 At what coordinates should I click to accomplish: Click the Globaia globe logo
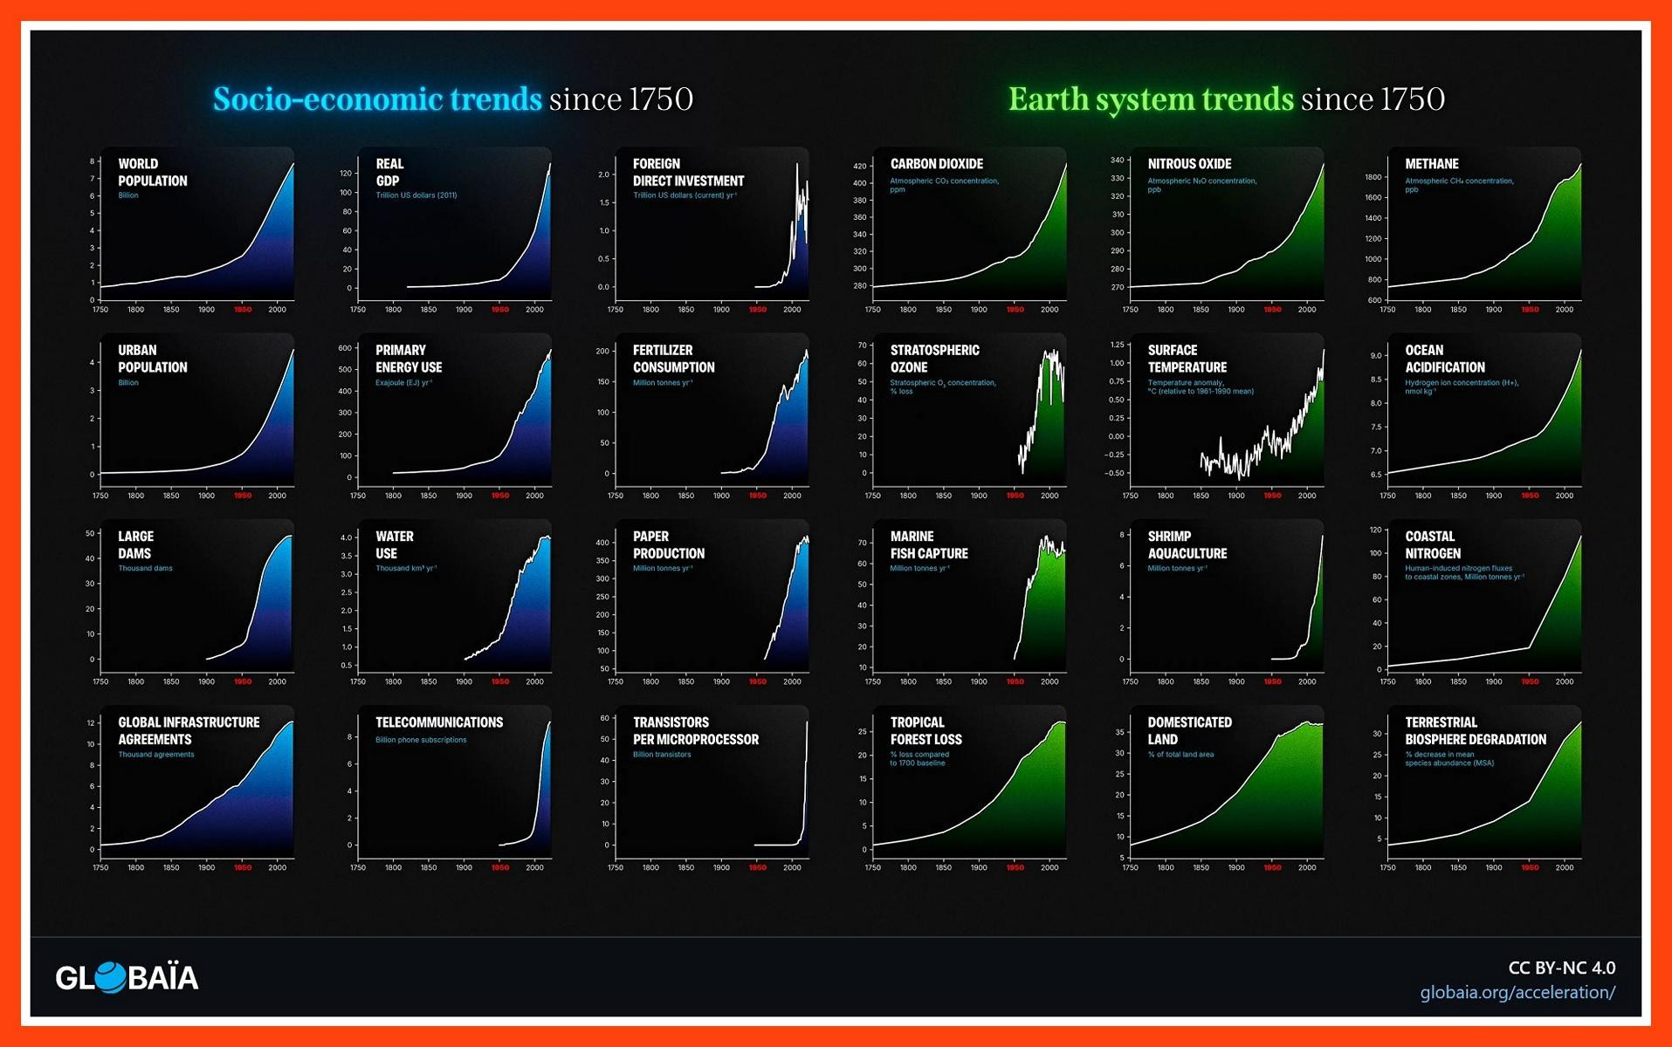pyautogui.click(x=127, y=977)
